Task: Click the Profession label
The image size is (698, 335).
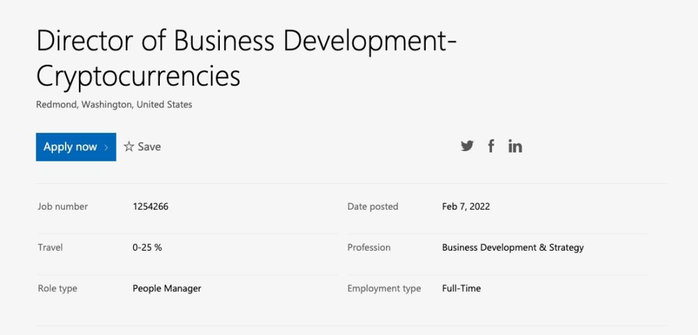Action: point(369,247)
